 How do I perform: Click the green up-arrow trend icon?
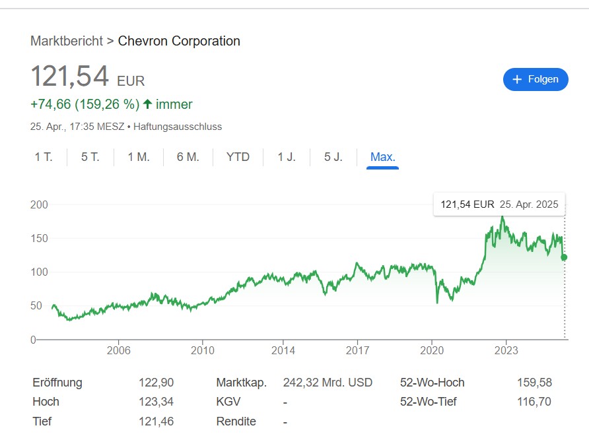coord(147,104)
